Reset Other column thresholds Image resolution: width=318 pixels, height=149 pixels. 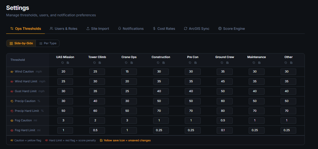[x=286, y=63]
